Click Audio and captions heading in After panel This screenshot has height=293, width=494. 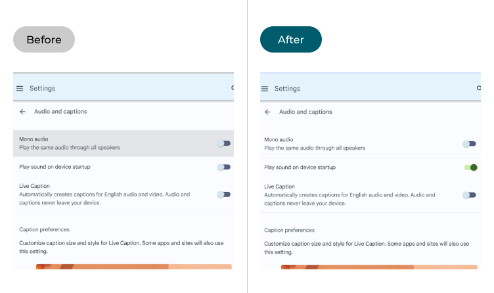[x=305, y=112]
